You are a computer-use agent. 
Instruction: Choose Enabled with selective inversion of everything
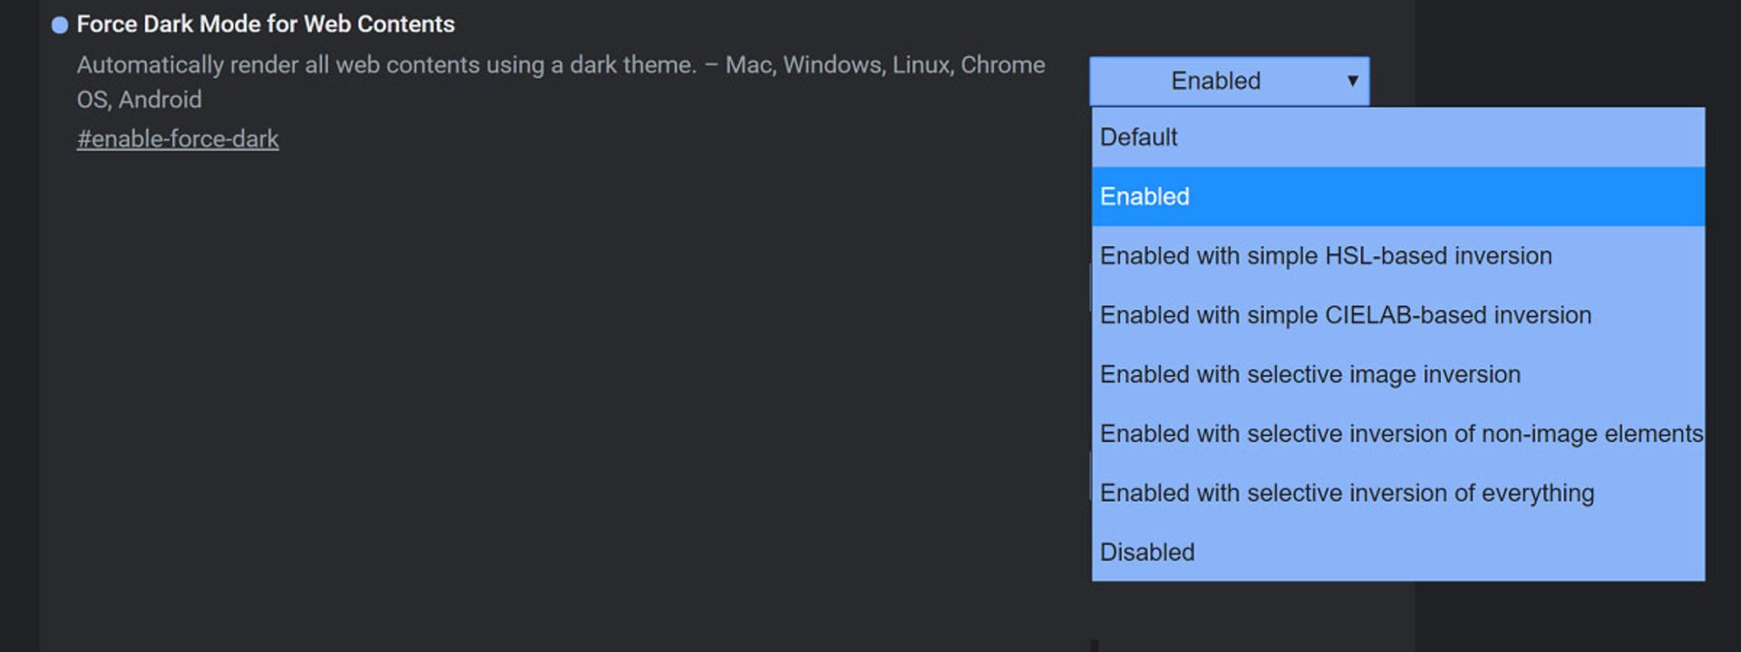tap(1398, 494)
